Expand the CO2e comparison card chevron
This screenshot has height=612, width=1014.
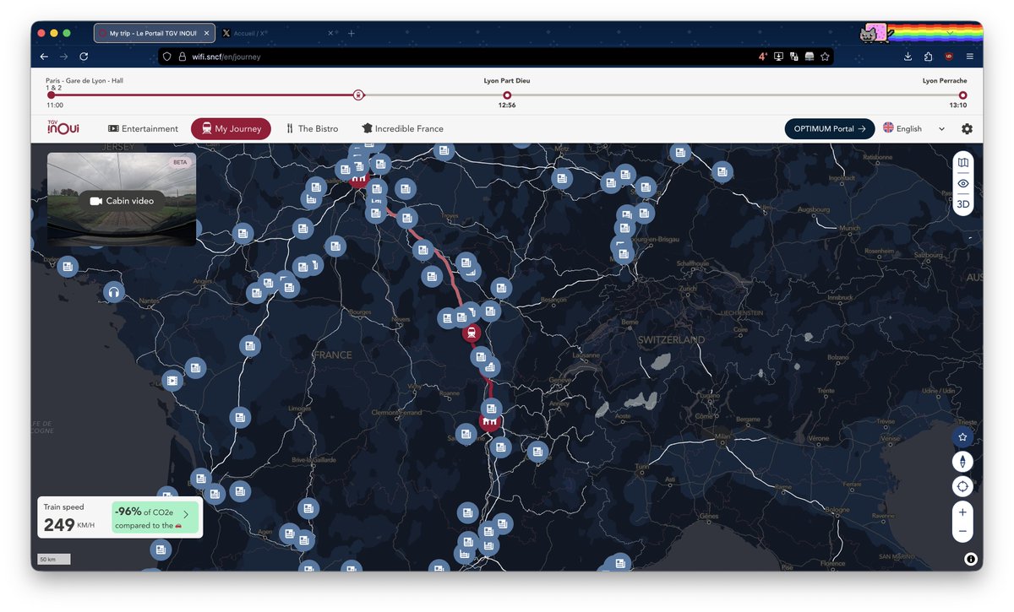click(186, 514)
